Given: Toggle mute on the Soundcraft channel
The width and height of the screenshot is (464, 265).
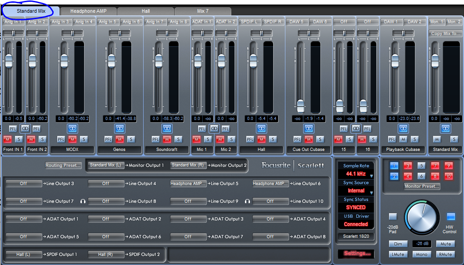Looking at the screenshot, I should tap(167, 139).
